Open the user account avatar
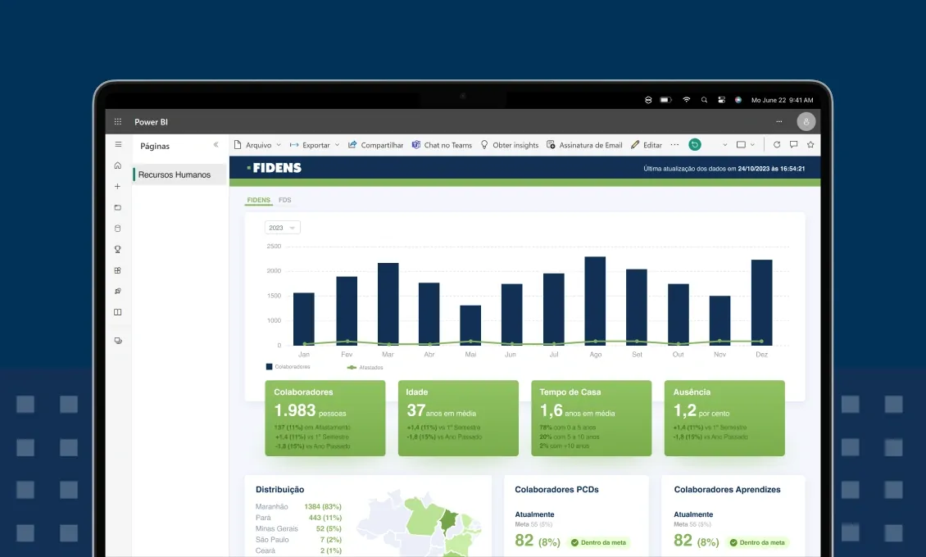The image size is (926, 557). [x=806, y=121]
